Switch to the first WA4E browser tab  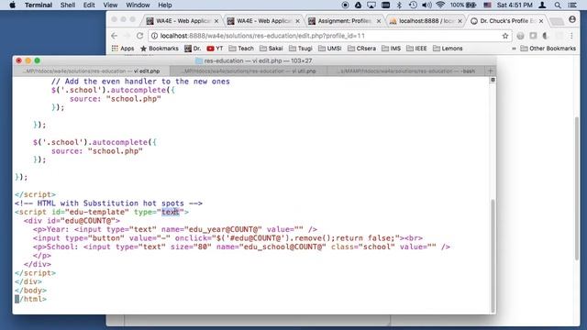tap(183, 21)
